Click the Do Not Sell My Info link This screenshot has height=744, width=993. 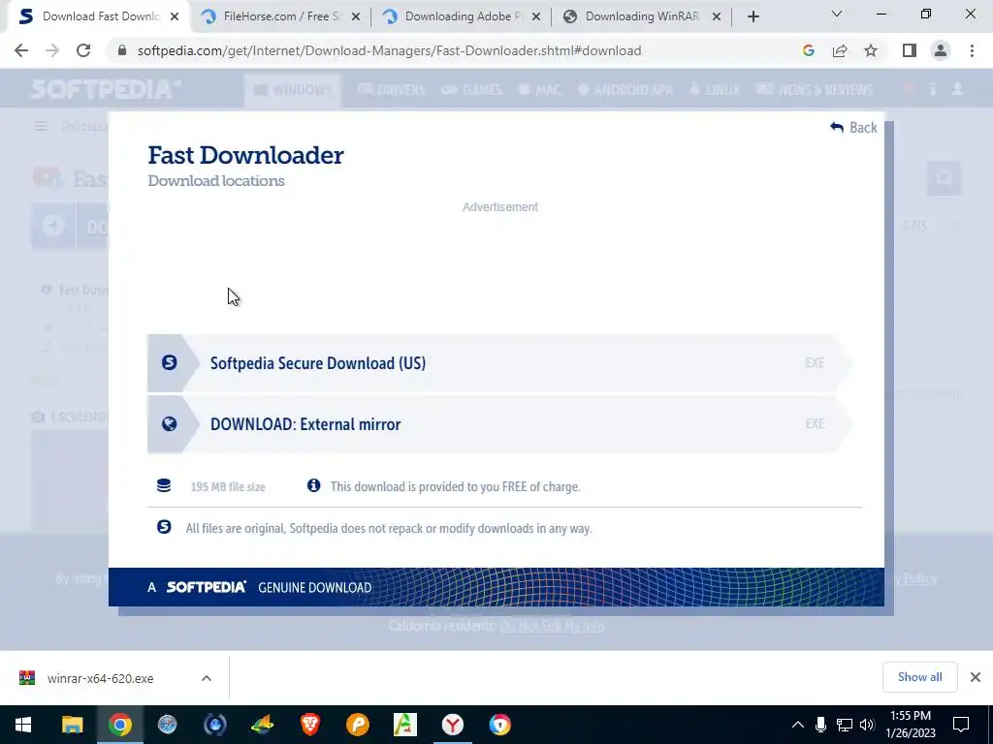(552, 626)
